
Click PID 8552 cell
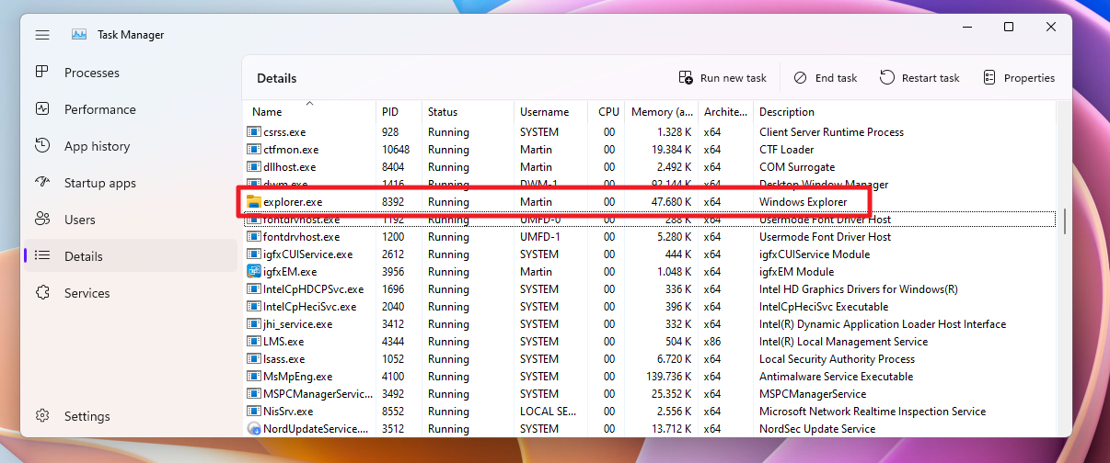tap(393, 412)
